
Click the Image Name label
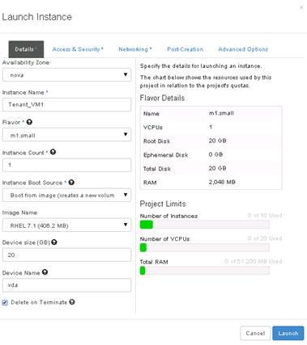pyautogui.click(x=19, y=212)
